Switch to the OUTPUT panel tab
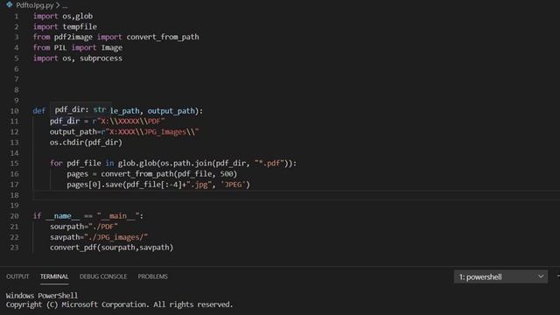The width and height of the screenshot is (560, 315). click(x=17, y=276)
